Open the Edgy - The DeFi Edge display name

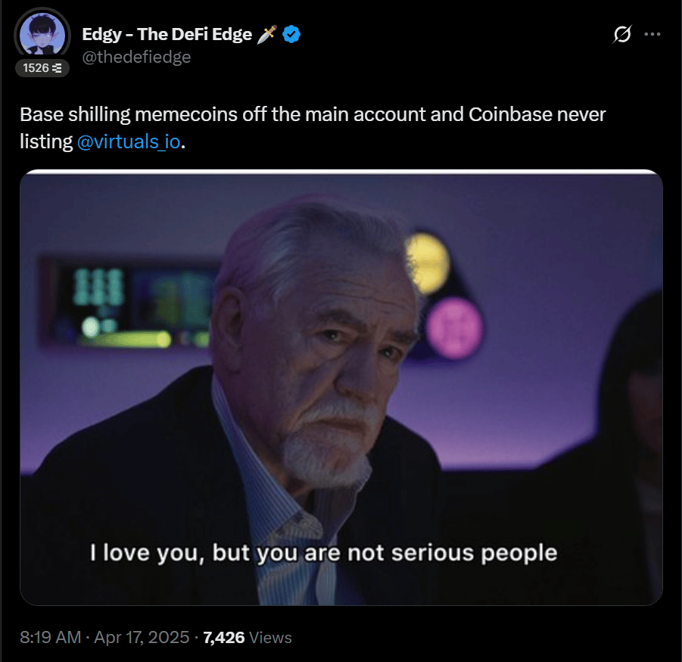(167, 34)
